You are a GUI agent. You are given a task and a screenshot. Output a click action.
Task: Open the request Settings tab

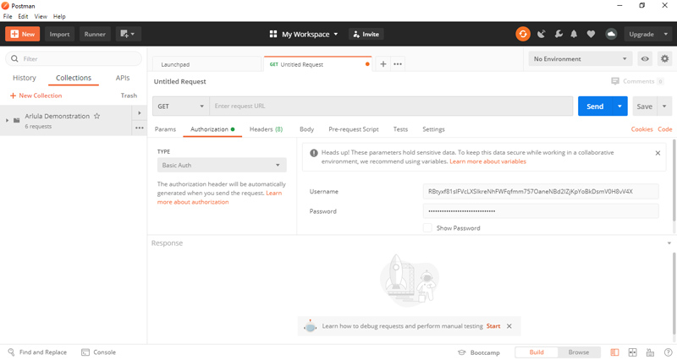433,129
